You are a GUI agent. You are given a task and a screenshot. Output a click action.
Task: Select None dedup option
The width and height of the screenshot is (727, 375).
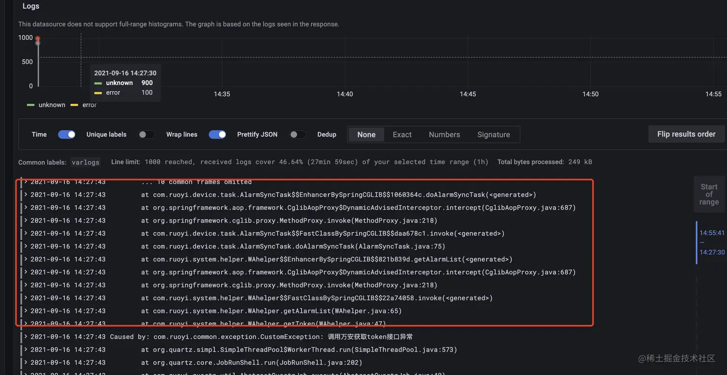click(x=366, y=135)
